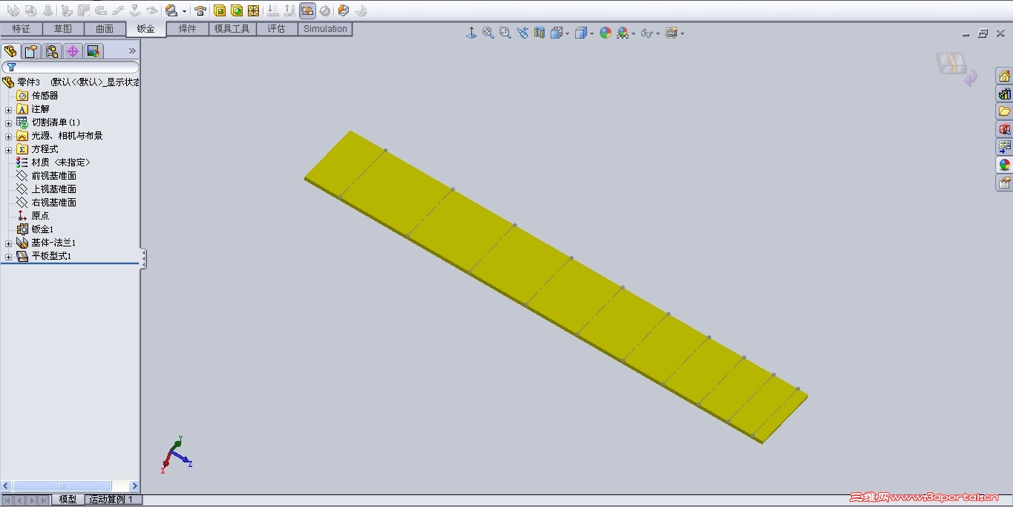Expand the 光源、相机与布景 node
Screen dimensions: 1013x507
[8, 136]
